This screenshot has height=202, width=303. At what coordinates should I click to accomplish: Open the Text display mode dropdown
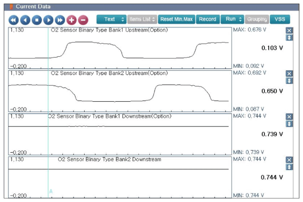(x=112, y=19)
